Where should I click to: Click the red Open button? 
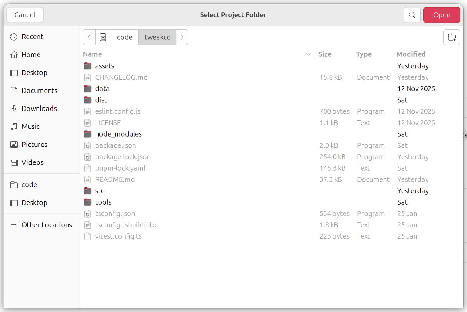pyautogui.click(x=442, y=15)
